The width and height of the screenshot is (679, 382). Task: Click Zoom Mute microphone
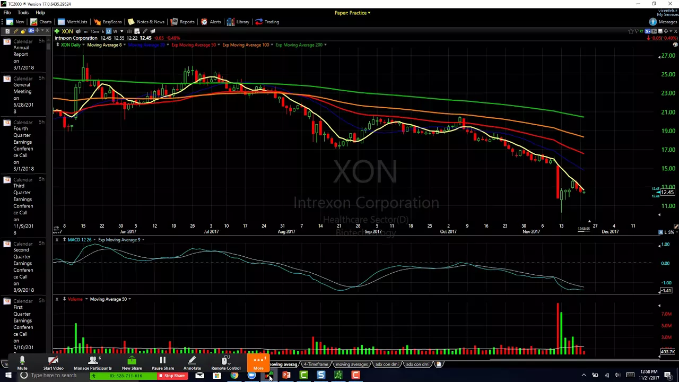coord(22,363)
